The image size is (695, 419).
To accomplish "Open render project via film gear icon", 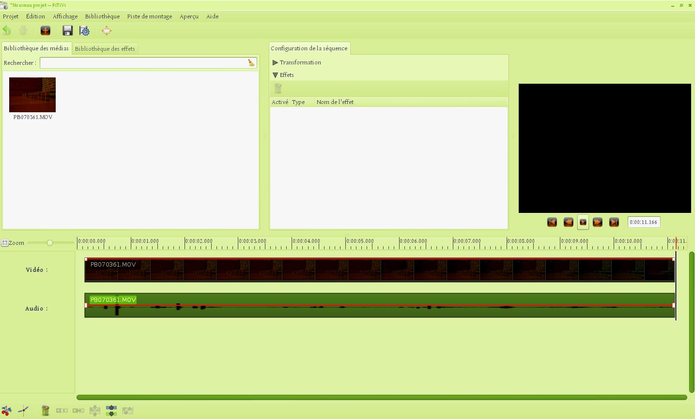I will tap(84, 30).
